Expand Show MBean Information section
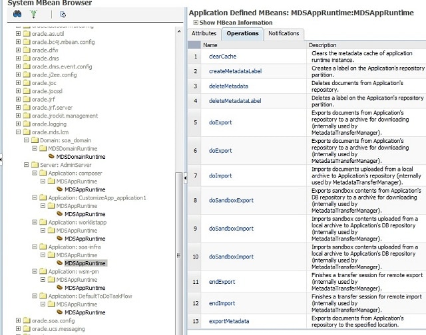426x335 pixels. coord(196,22)
